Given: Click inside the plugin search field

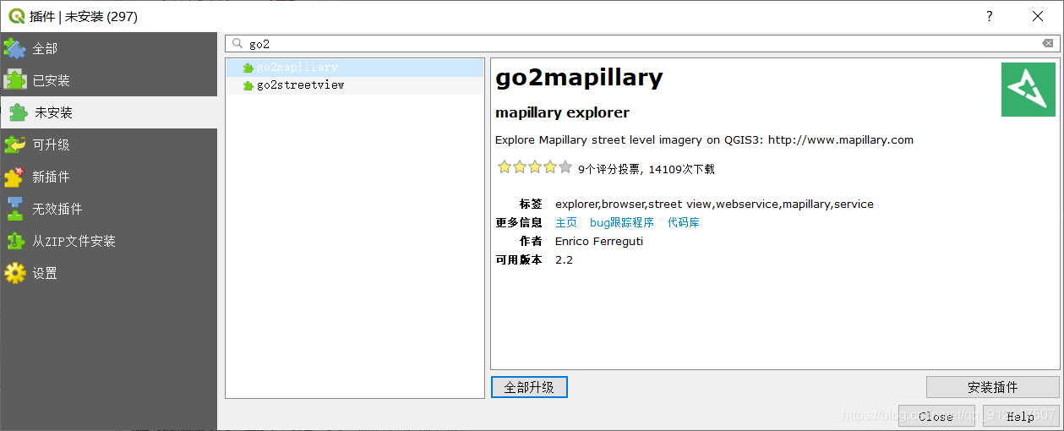Looking at the screenshot, I should point(642,44).
